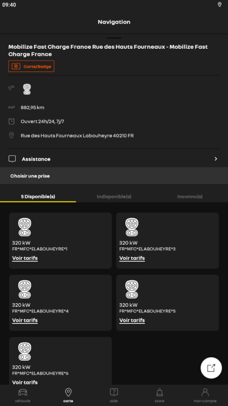Viewport: 228px width, 406px height.
Task: Switch to the Indisponible(s) tab
Action: click(x=114, y=197)
